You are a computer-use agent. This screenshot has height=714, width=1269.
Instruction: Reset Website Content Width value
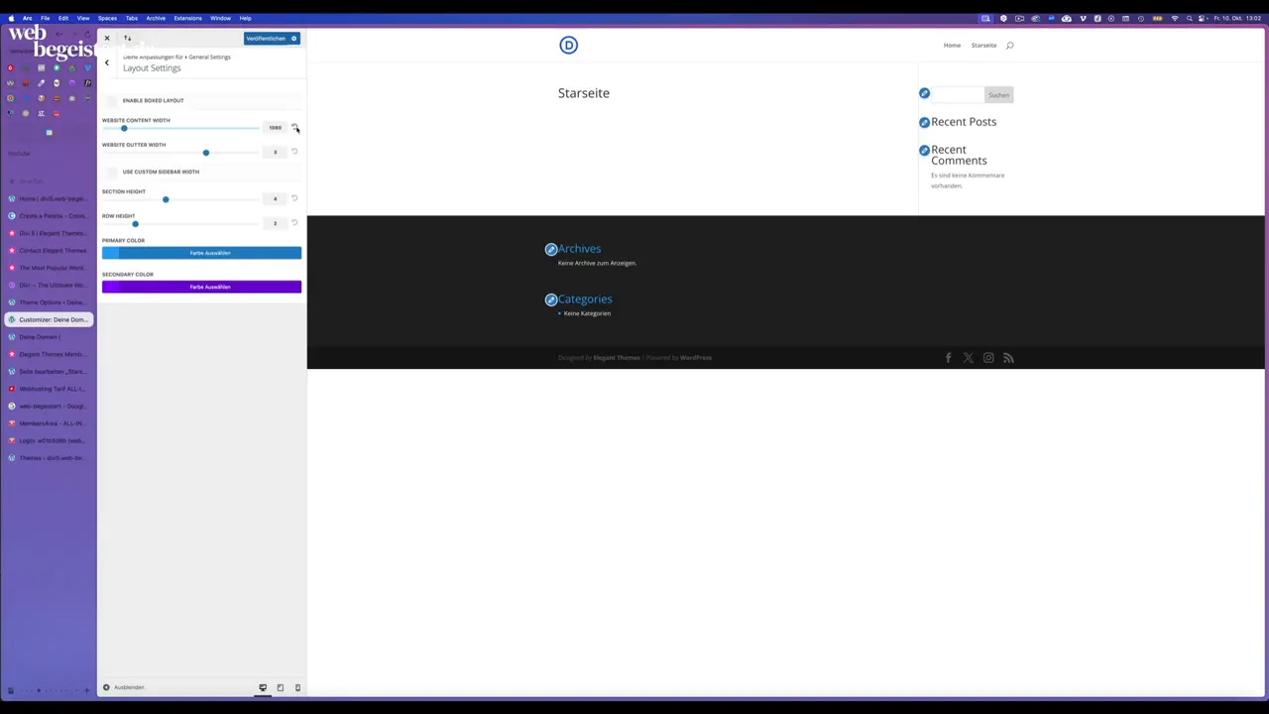point(294,128)
